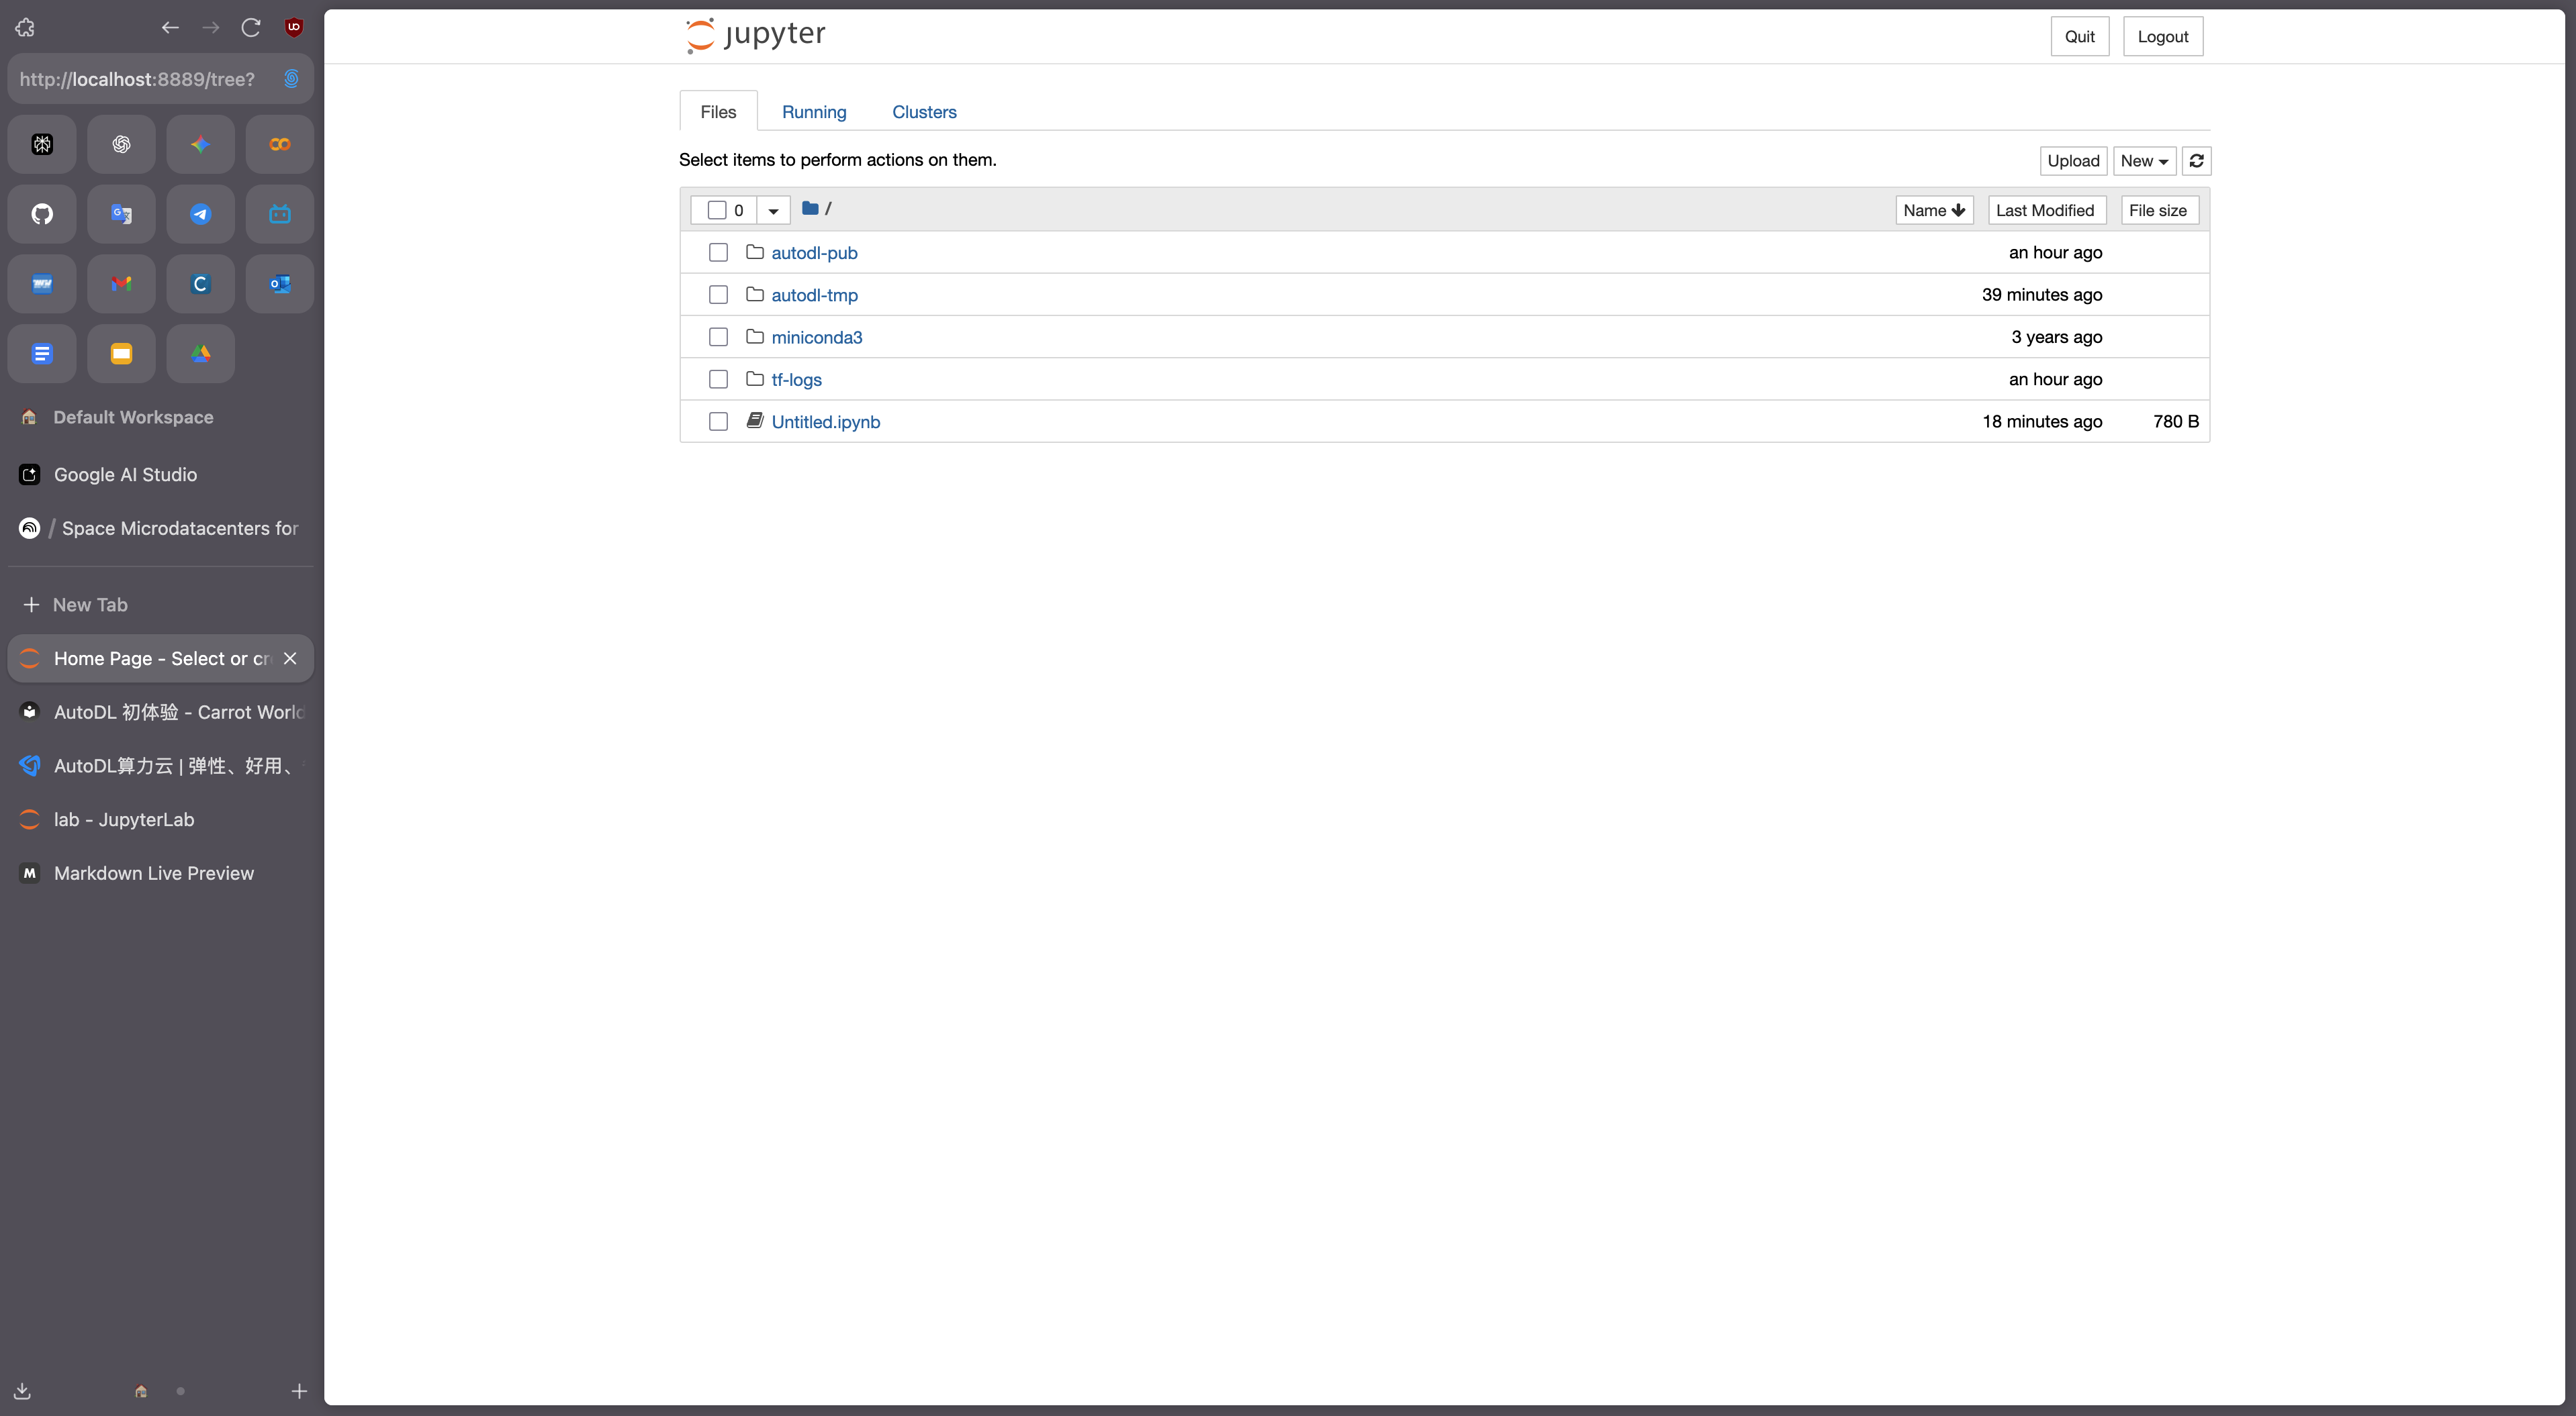This screenshot has height=1416, width=2576.
Task: Switch to the Running tab
Action: tap(813, 112)
